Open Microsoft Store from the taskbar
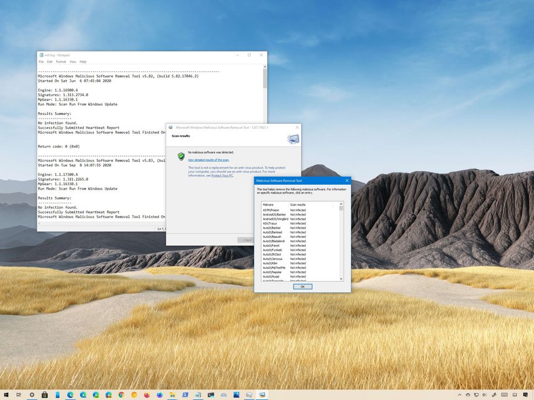 point(44,395)
